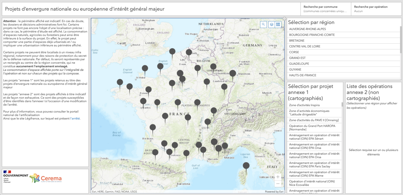
Task: Select project Zone d'activités Inspira
Action: click(x=314, y=105)
